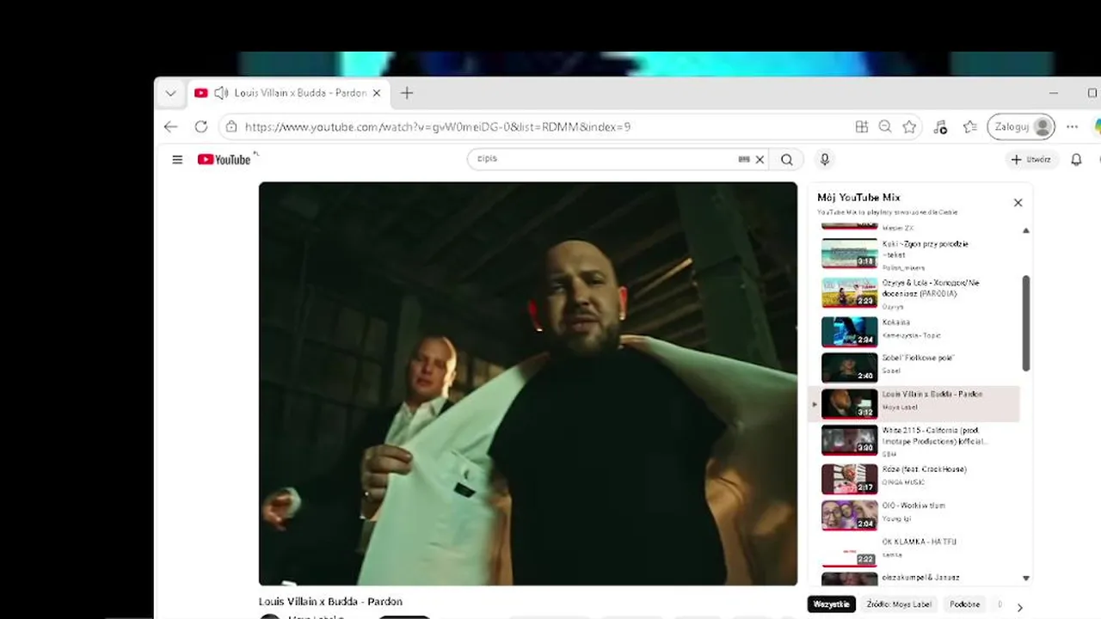This screenshot has width=1101, height=619.
Task: Open the browser tab search dropdown
Action: point(170,93)
